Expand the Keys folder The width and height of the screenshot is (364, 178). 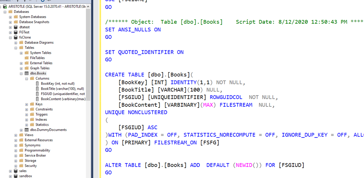(27, 104)
